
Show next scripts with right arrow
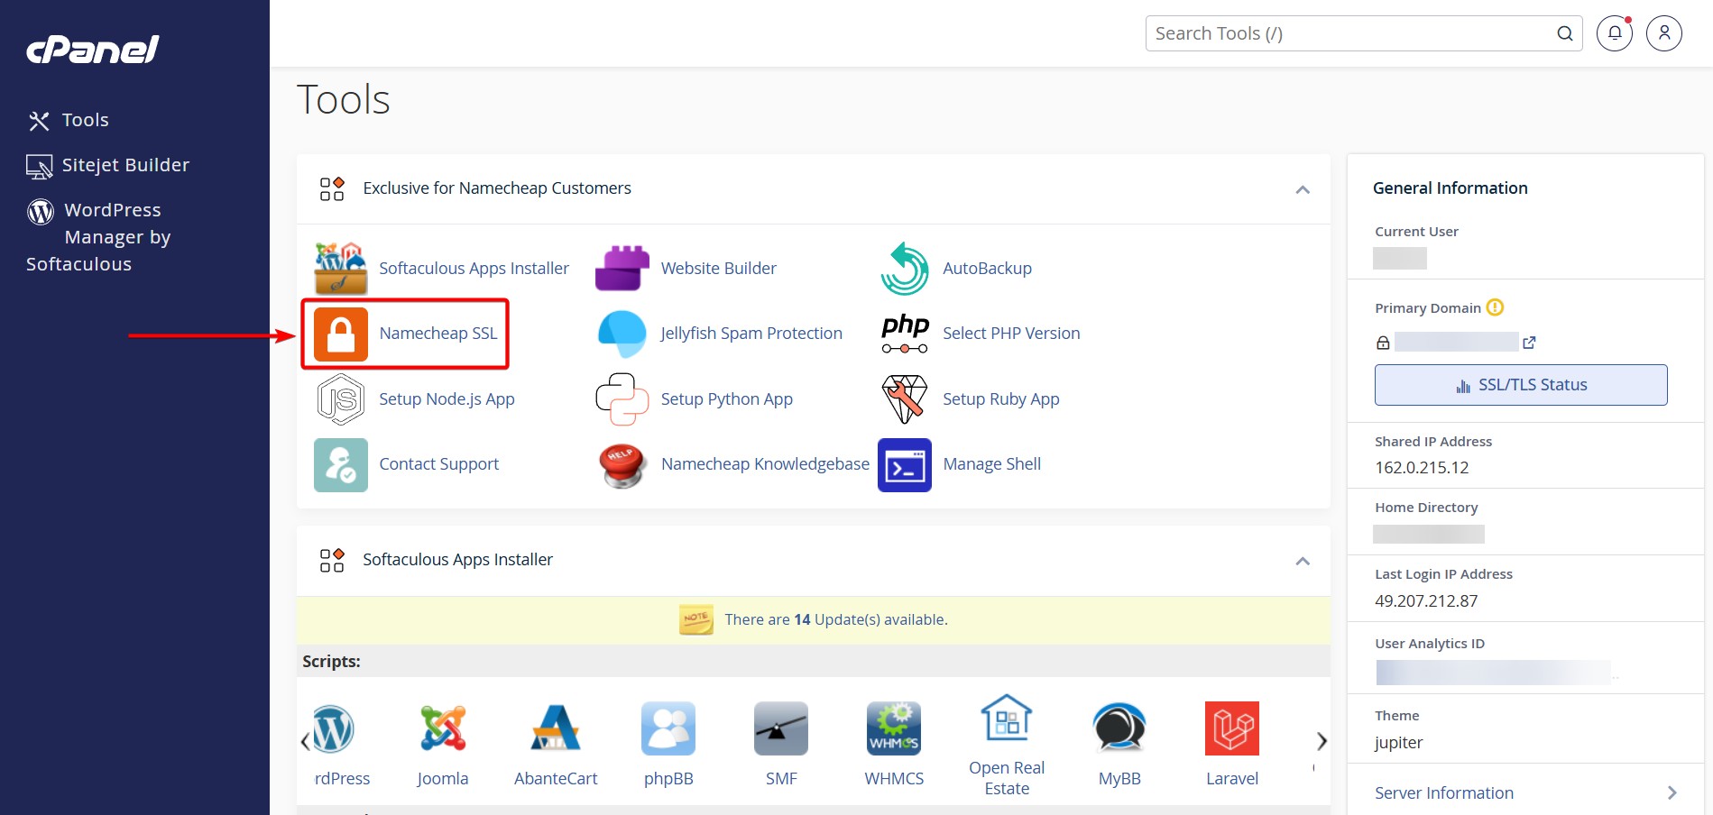coord(1322,741)
